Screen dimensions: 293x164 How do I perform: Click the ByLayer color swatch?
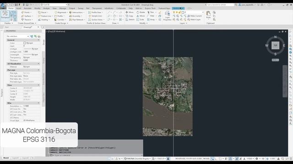[x=25, y=43]
